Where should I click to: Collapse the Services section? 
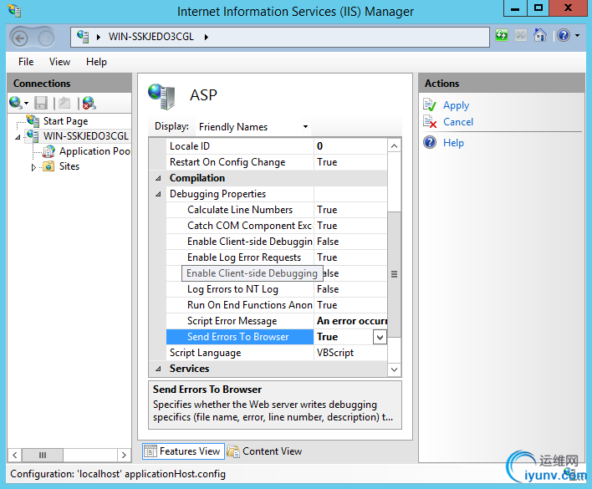point(158,369)
